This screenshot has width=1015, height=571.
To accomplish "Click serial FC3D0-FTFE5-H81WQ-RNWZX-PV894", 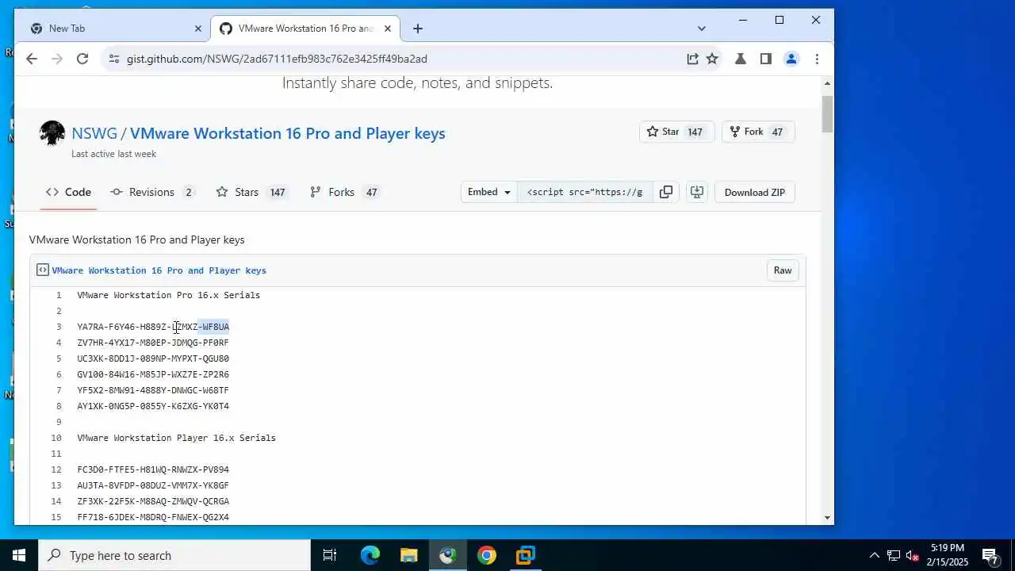I will (x=153, y=469).
